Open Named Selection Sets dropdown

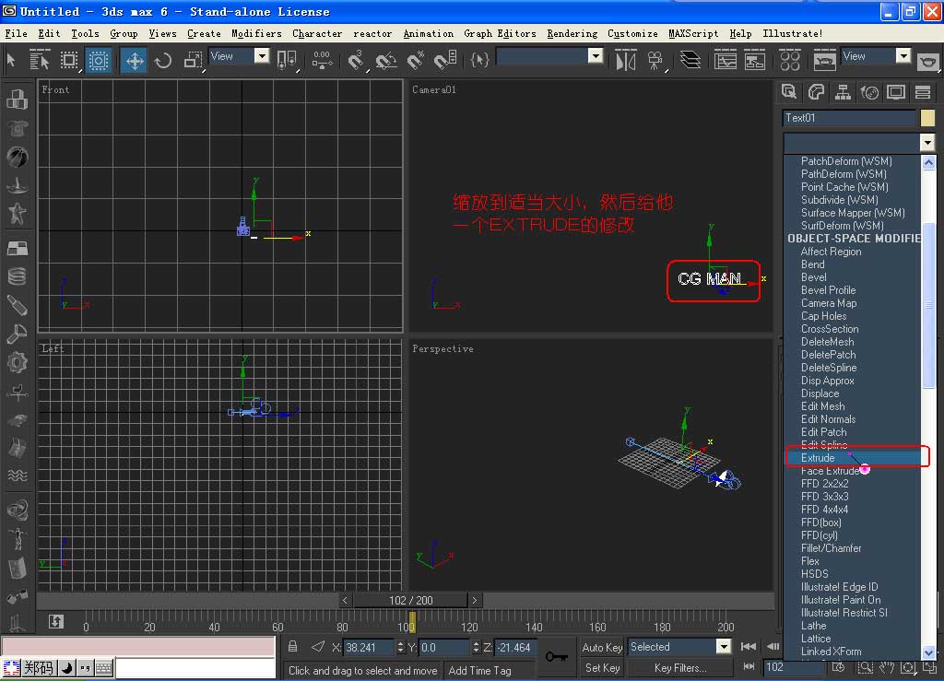point(549,56)
